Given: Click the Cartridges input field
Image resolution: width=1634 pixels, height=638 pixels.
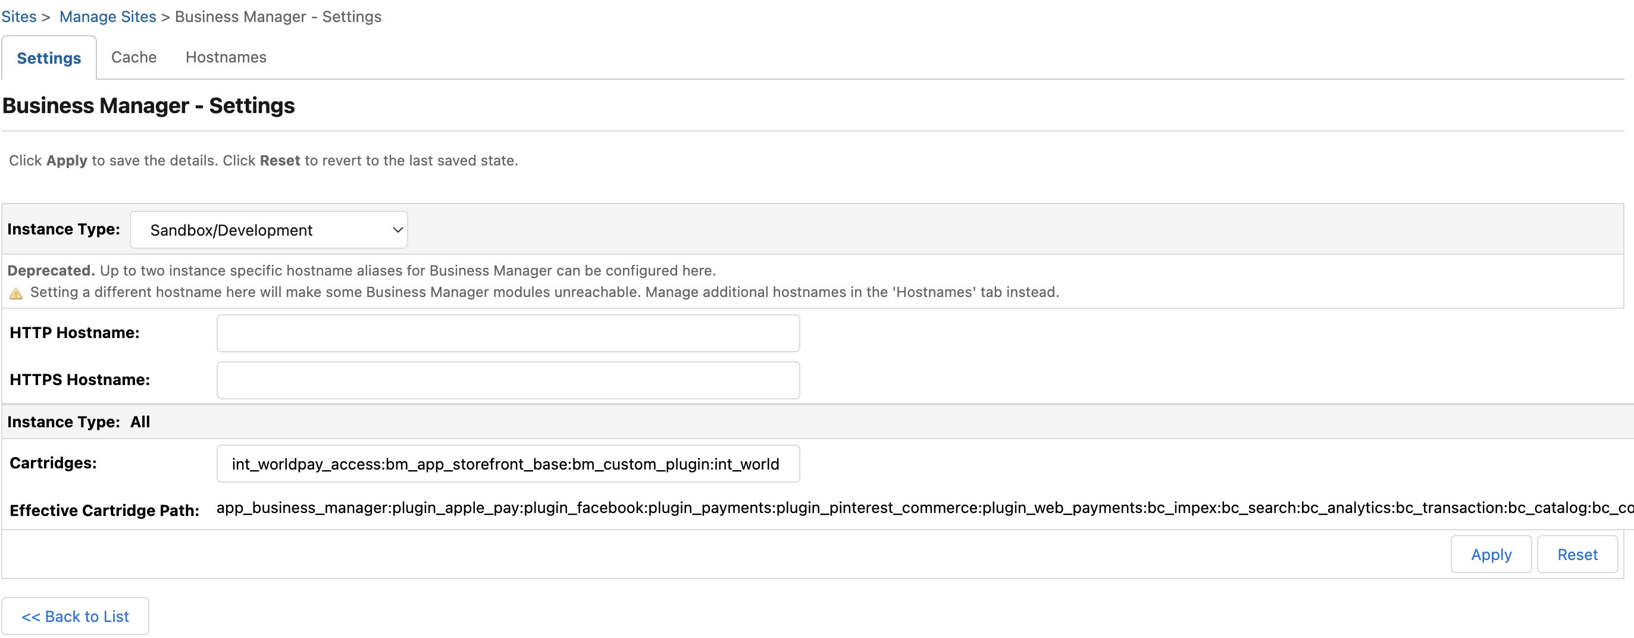Looking at the screenshot, I should click(508, 464).
